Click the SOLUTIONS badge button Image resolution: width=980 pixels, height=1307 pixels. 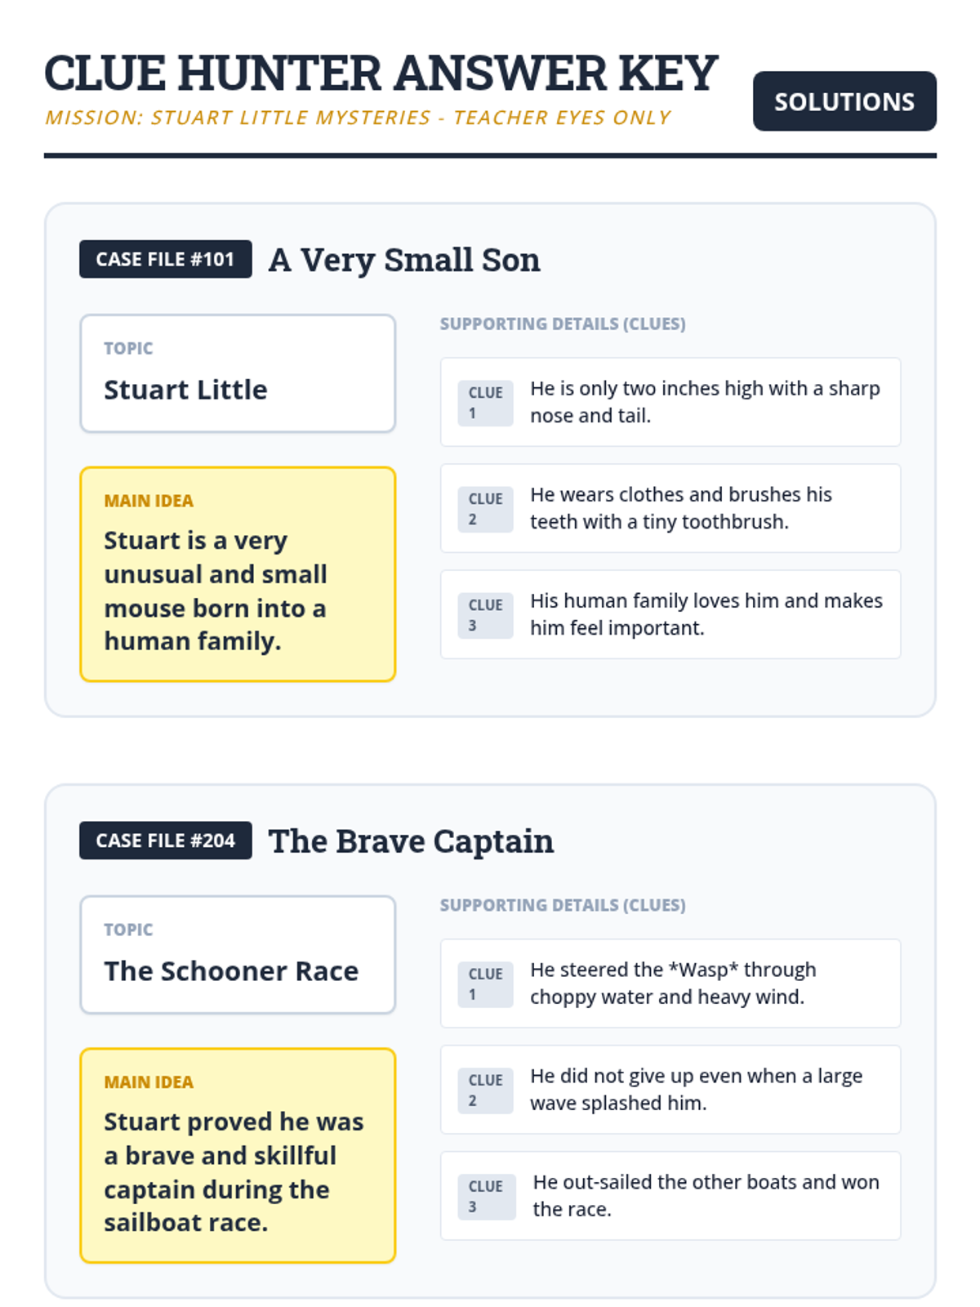844,101
